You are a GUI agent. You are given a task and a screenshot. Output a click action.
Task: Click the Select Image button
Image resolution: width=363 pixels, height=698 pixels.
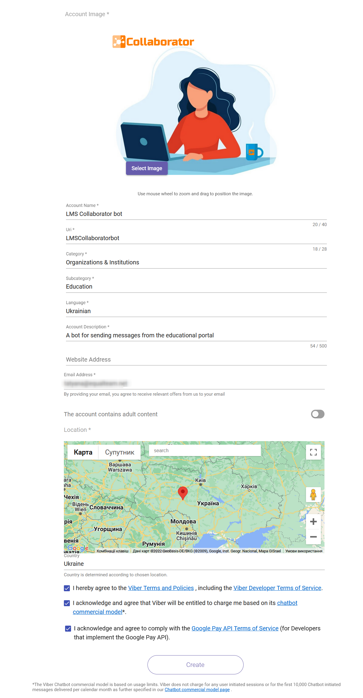click(x=147, y=168)
